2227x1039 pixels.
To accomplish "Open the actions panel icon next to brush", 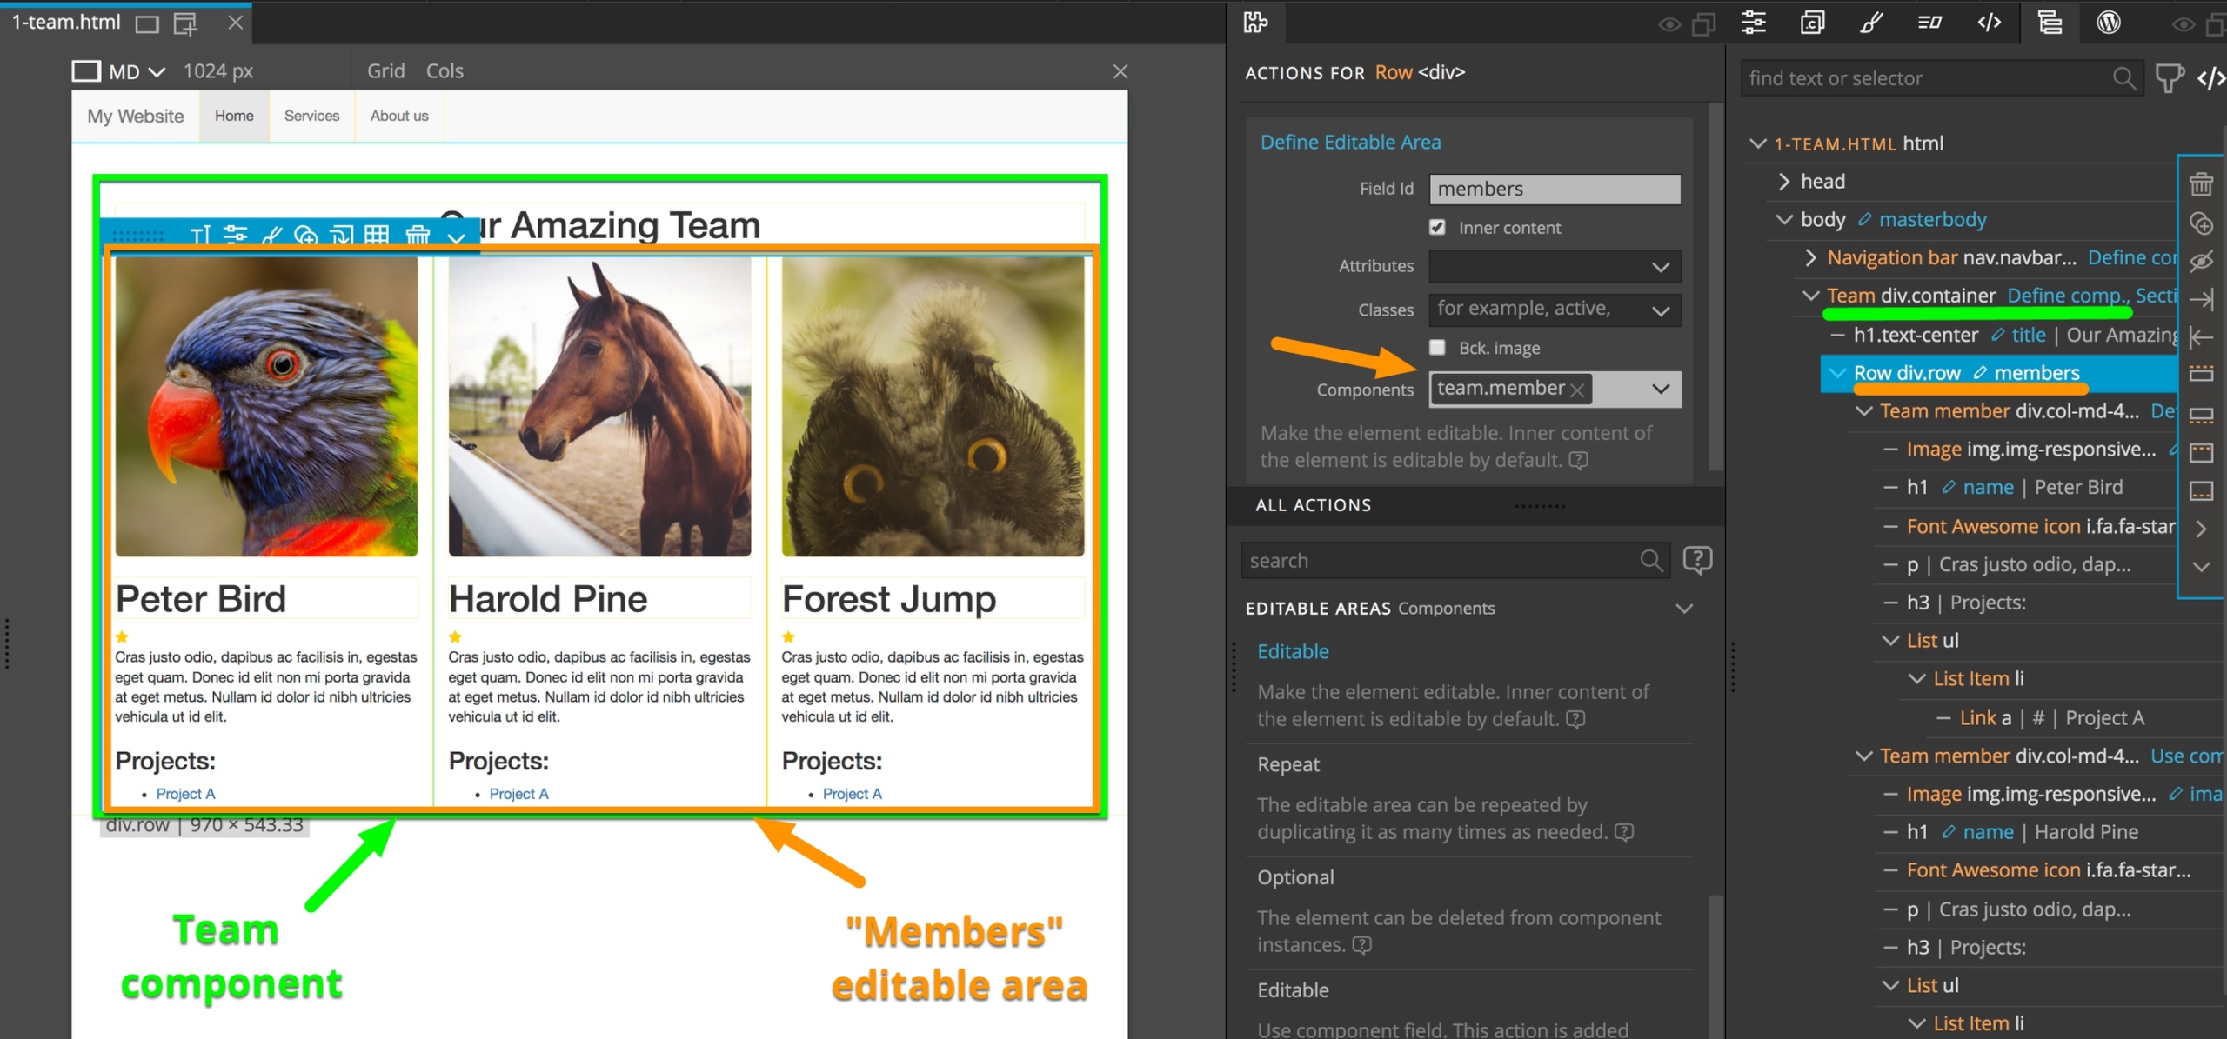I will [x=1929, y=23].
